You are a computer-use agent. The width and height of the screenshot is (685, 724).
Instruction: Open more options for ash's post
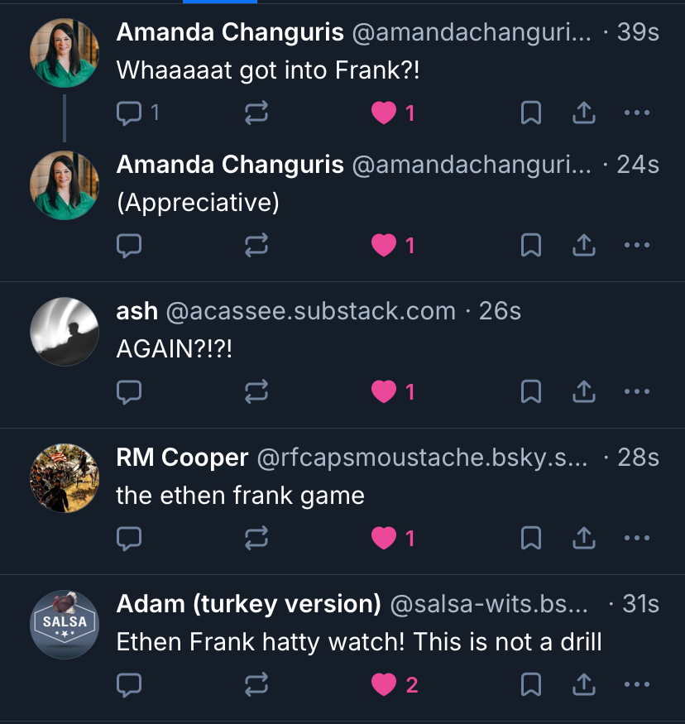pyautogui.click(x=636, y=391)
